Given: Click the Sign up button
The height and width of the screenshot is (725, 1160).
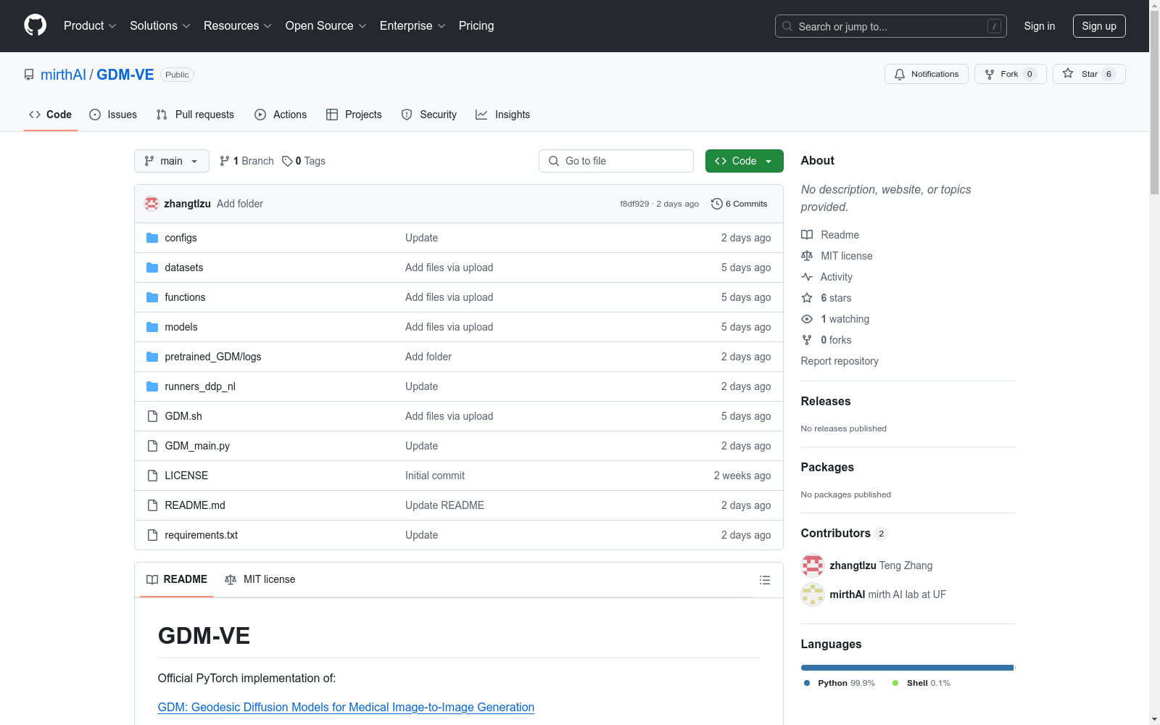Looking at the screenshot, I should pos(1099,26).
